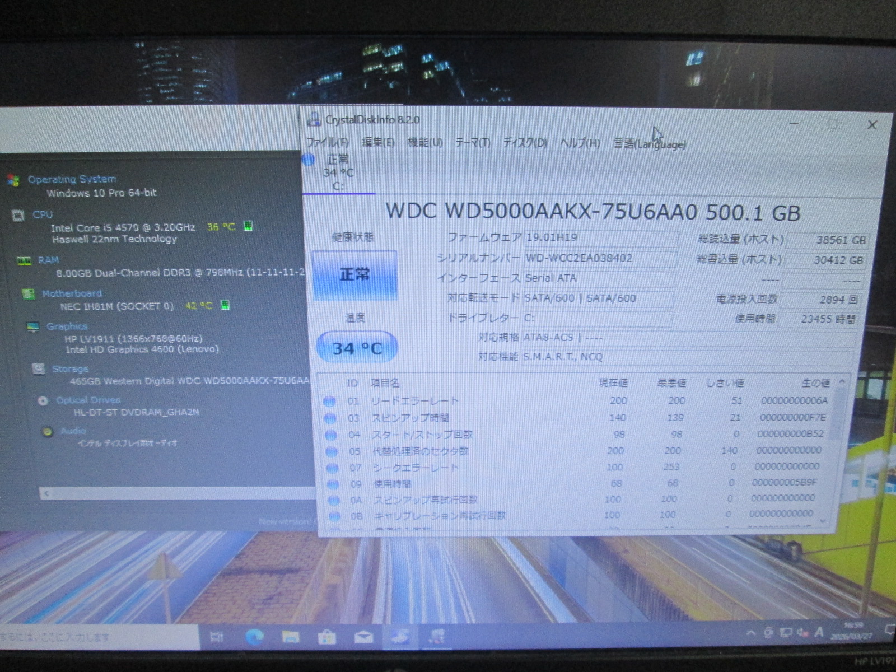This screenshot has height=672, width=896.
Task: Click the Audio speaker icon
Action: point(48,431)
